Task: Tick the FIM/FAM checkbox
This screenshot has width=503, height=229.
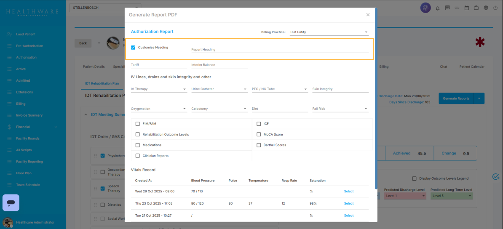Action: point(138,124)
